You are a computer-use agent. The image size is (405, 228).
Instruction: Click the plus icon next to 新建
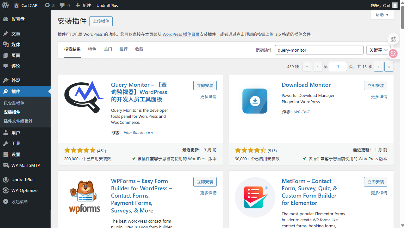point(77,5)
